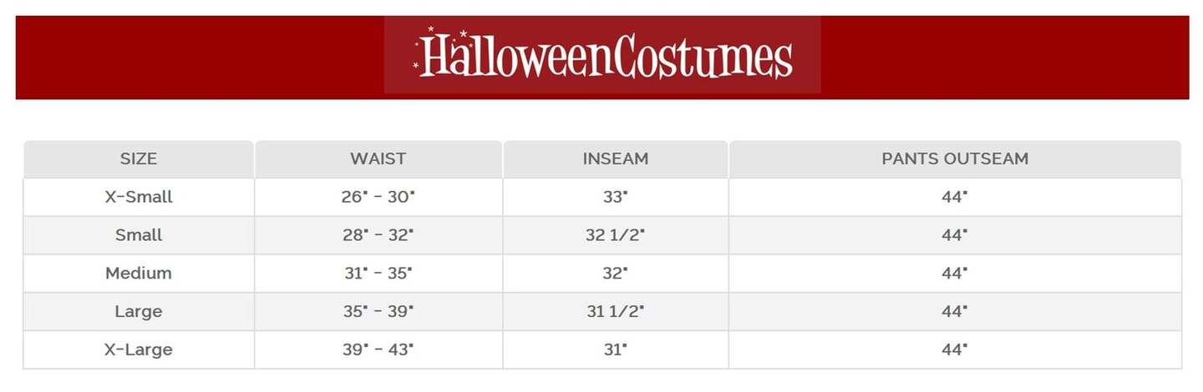Select the PANTS OUTSEAM column header

(955, 158)
